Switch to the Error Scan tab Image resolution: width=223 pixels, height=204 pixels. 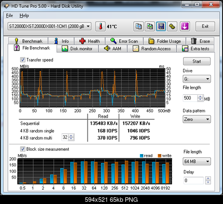(x=124, y=41)
